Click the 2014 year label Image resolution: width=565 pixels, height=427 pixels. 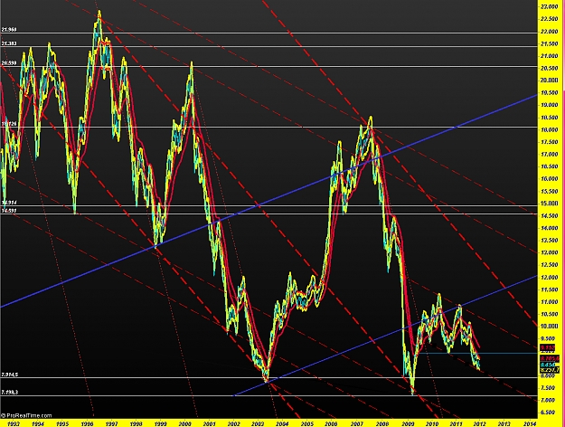point(529,423)
